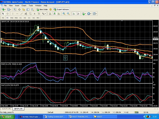The width and height of the screenshot is (159, 119).
Task: Open the Market Watch window icon
Action: click(x=15, y=9)
